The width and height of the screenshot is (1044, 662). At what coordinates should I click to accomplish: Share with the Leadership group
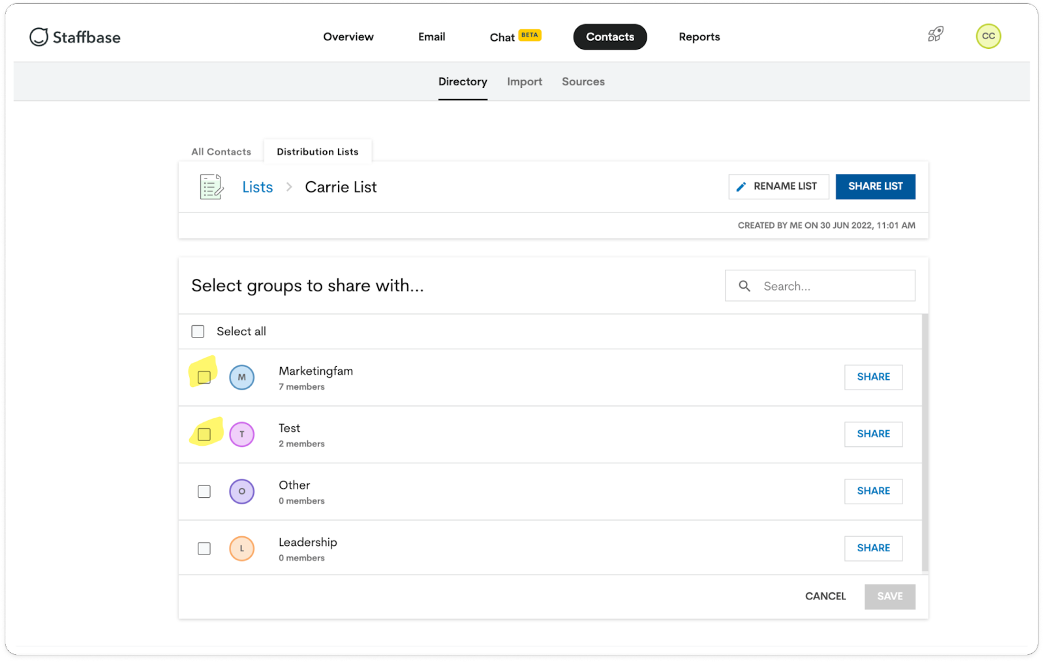click(873, 549)
